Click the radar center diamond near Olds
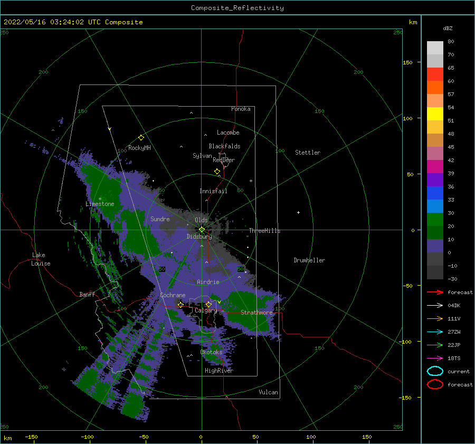The image size is (475, 444). 202,230
